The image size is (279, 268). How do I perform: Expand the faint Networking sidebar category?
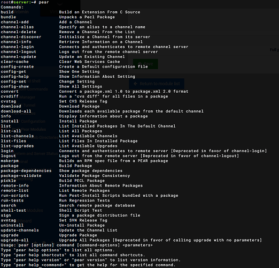click(23, 179)
